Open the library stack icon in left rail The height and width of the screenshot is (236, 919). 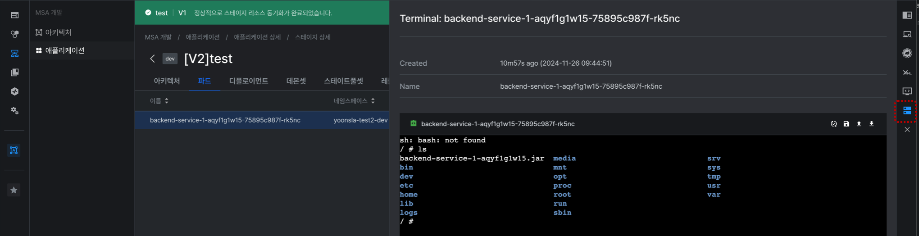point(14,72)
